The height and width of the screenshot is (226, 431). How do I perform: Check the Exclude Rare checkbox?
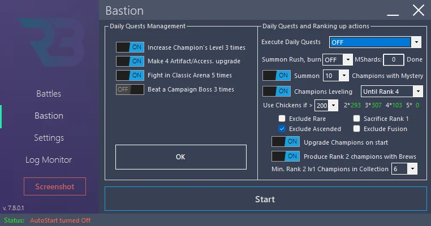(x=282, y=118)
